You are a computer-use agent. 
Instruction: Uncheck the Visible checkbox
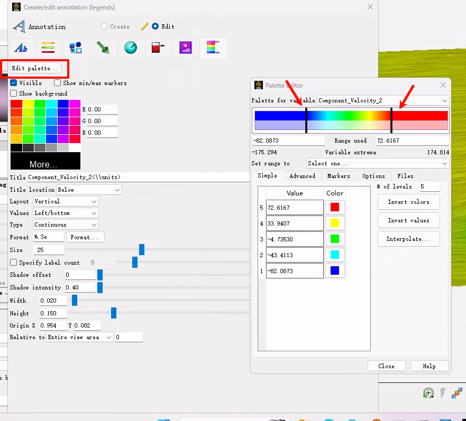pos(14,83)
